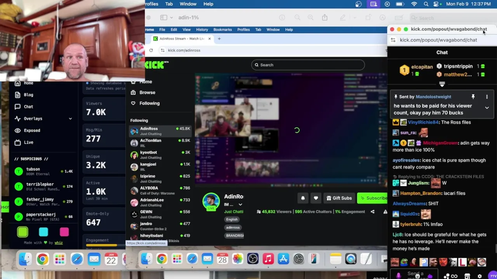Open kyootbot channel in Following list

pyautogui.click(x=160, y=155)
